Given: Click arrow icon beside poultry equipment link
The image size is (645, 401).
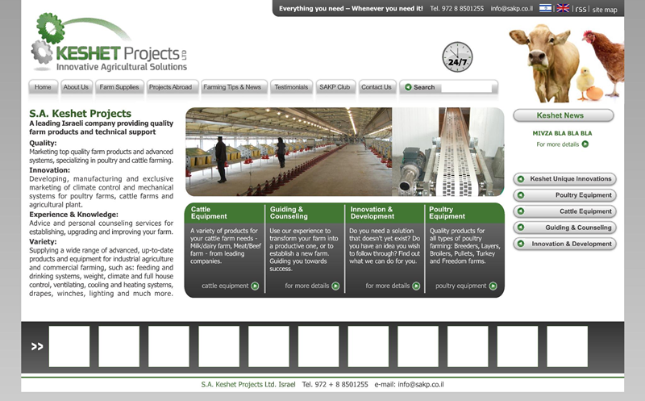Looking at the screenshot, I should pyautogui.click(x=493, y=286).
